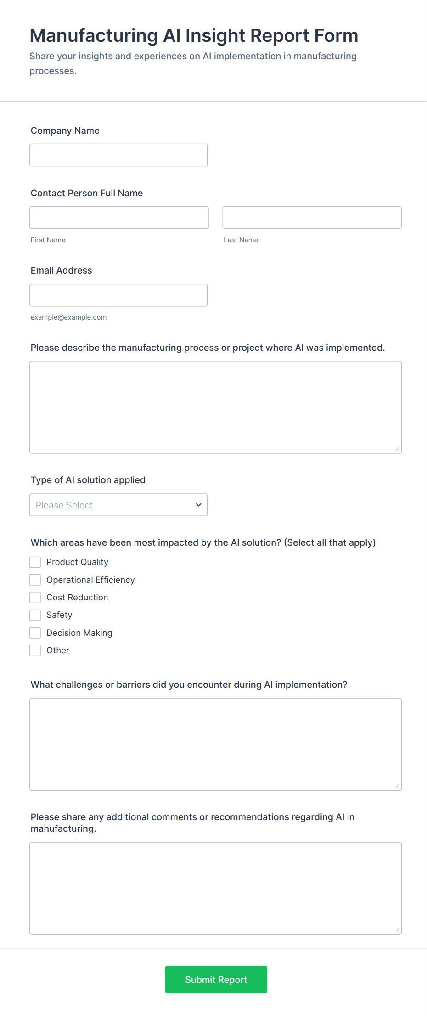Click the Company Name input field
Image resolution: width=427 pixels, height=1016 pixels.
click(x=118, y=155)
